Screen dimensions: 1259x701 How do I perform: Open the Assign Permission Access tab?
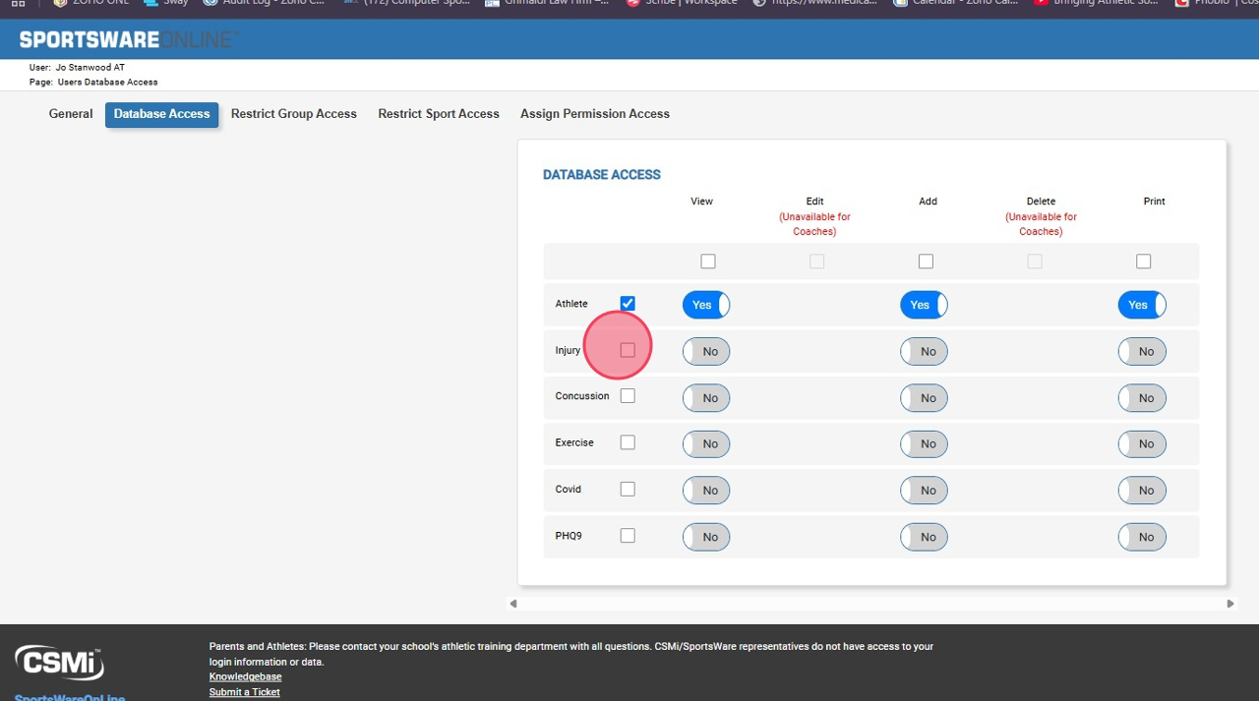point(595,114)
